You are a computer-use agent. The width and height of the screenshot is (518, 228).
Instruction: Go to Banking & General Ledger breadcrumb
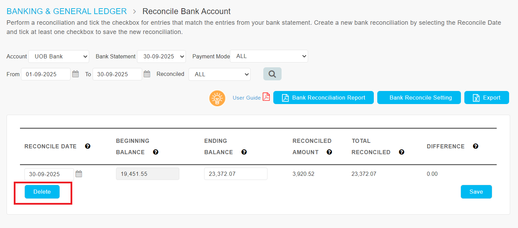(67, 11)
